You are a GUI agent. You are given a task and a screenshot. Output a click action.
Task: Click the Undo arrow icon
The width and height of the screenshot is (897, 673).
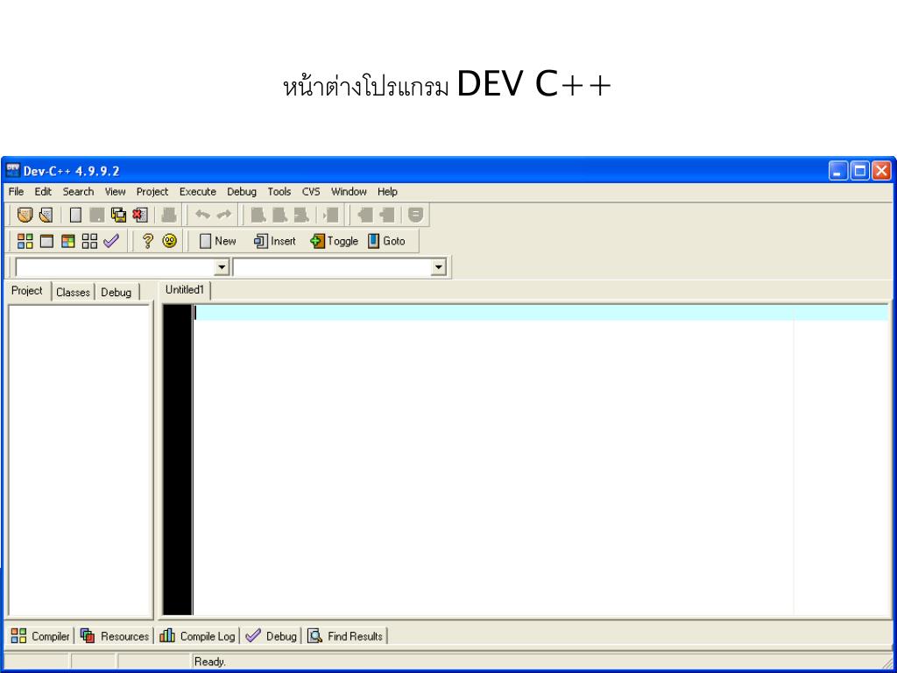tap(202, 216)
